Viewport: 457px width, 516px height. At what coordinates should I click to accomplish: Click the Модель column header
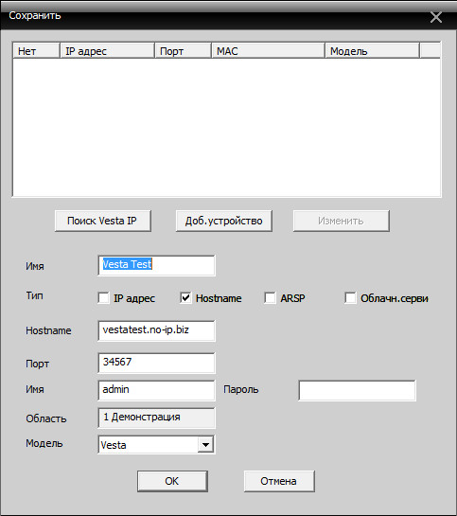click(x=372, y=51)
